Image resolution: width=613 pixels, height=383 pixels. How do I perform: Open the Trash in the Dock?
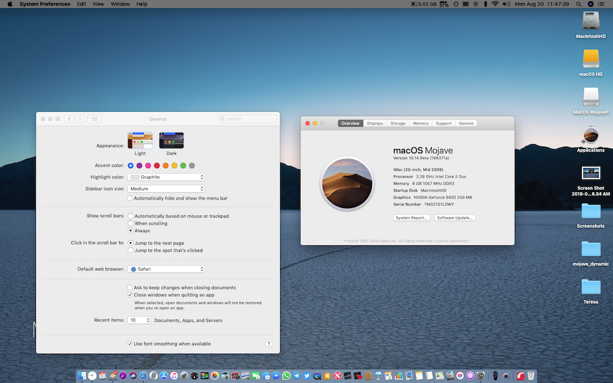point(531,376)
